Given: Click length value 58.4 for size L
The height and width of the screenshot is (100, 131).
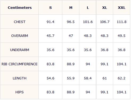Looking at the screenshot, I should pos(88,78).
